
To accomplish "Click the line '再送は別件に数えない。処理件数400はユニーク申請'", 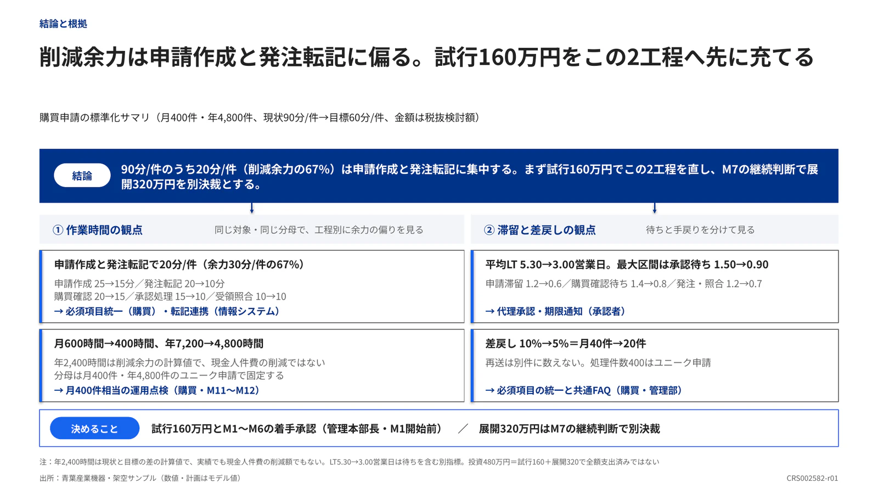I will [x=598, y=363].
